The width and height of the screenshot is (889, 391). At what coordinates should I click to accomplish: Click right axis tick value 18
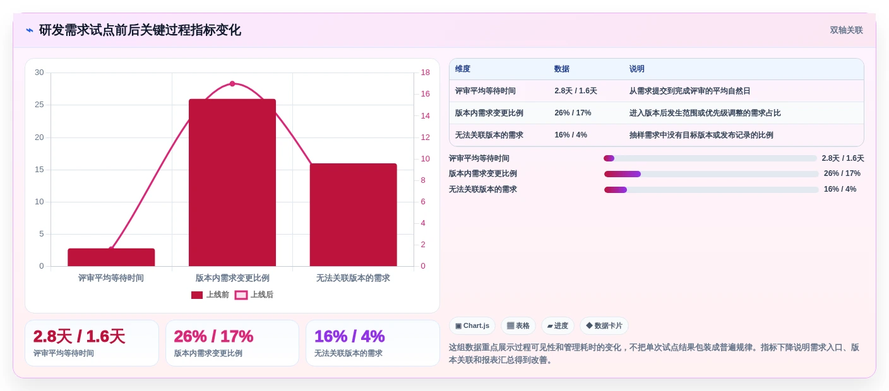[425, 73]
